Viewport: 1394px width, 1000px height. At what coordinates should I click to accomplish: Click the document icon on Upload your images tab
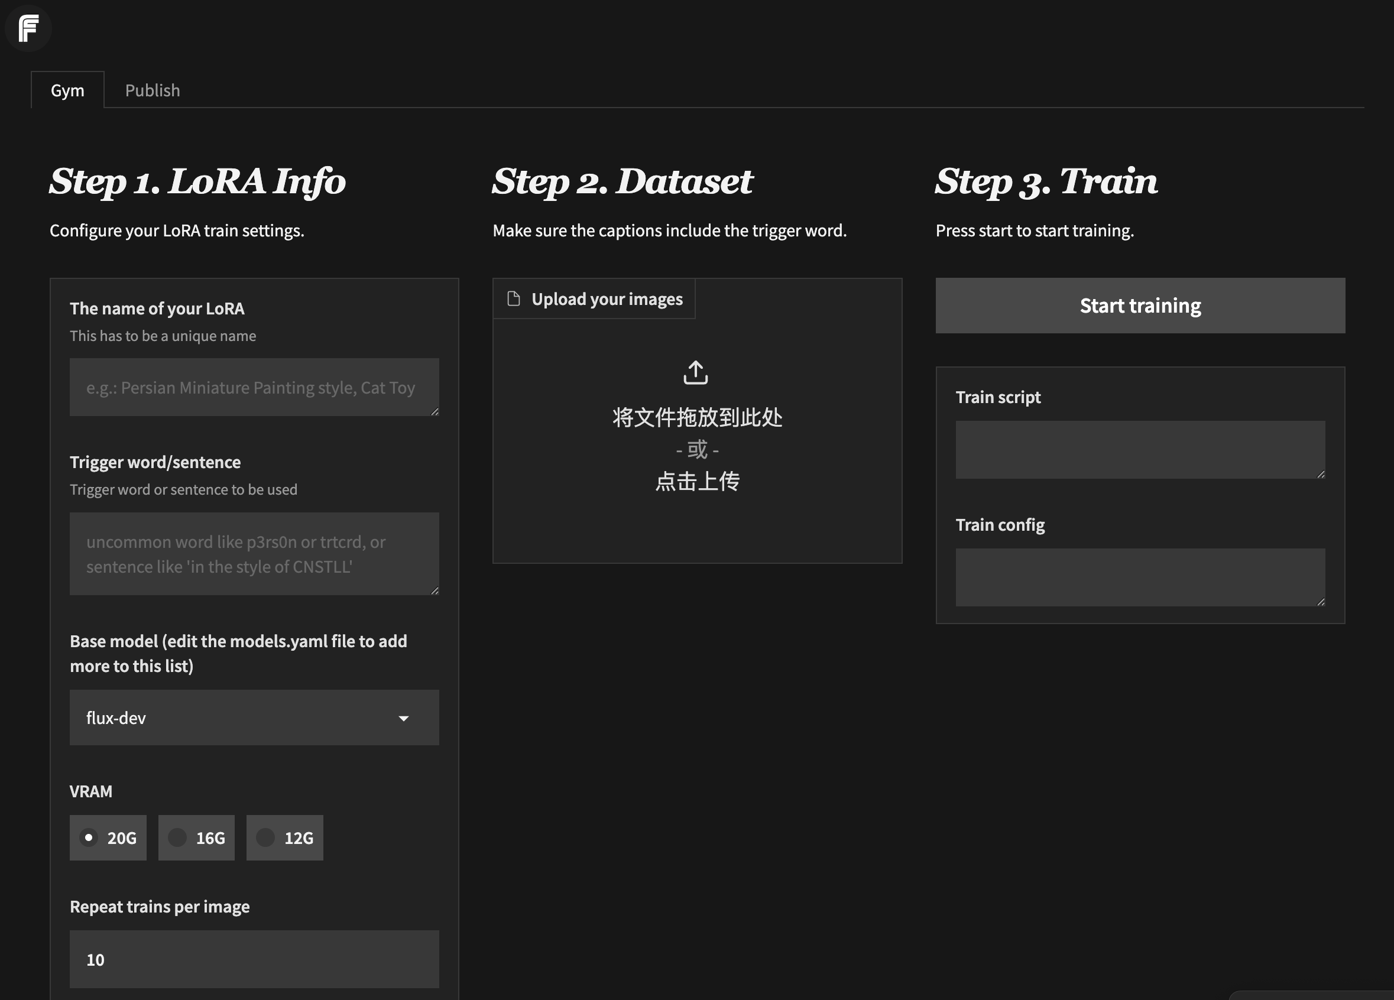pyautogui.click(x=514, y=298)
